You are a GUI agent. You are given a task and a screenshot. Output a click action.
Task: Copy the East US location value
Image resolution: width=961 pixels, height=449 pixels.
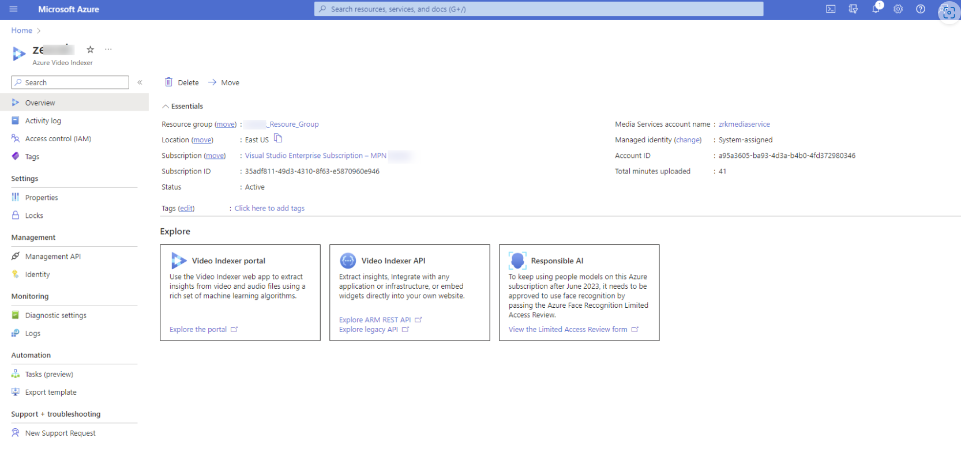point(278,138)
